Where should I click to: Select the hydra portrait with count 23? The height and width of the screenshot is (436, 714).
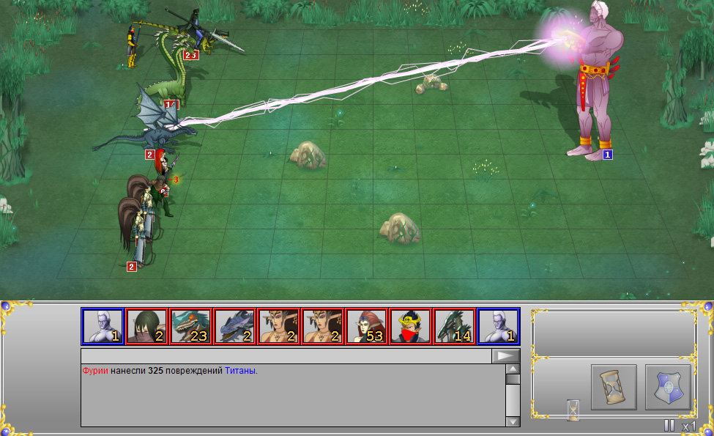(x=190, y=326)
